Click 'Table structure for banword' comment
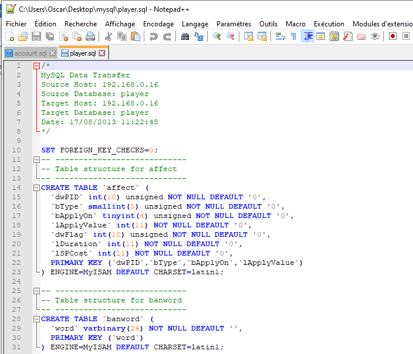The image size is (413, 354). click(x=119, y=300)
